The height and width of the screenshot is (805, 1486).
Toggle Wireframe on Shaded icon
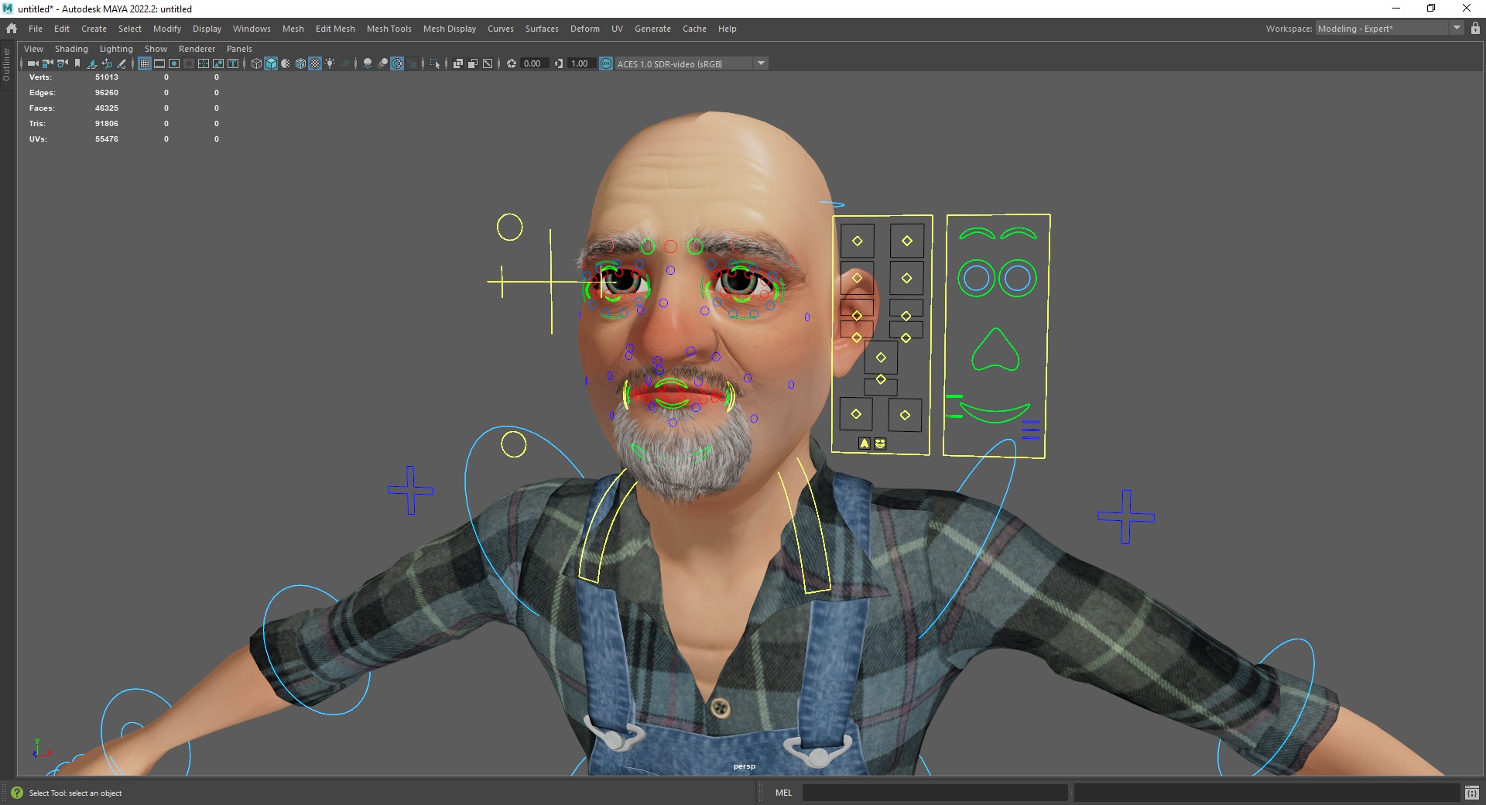pos(300,63)
